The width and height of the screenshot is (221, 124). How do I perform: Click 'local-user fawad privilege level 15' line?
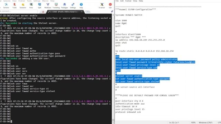coord(137,65)
